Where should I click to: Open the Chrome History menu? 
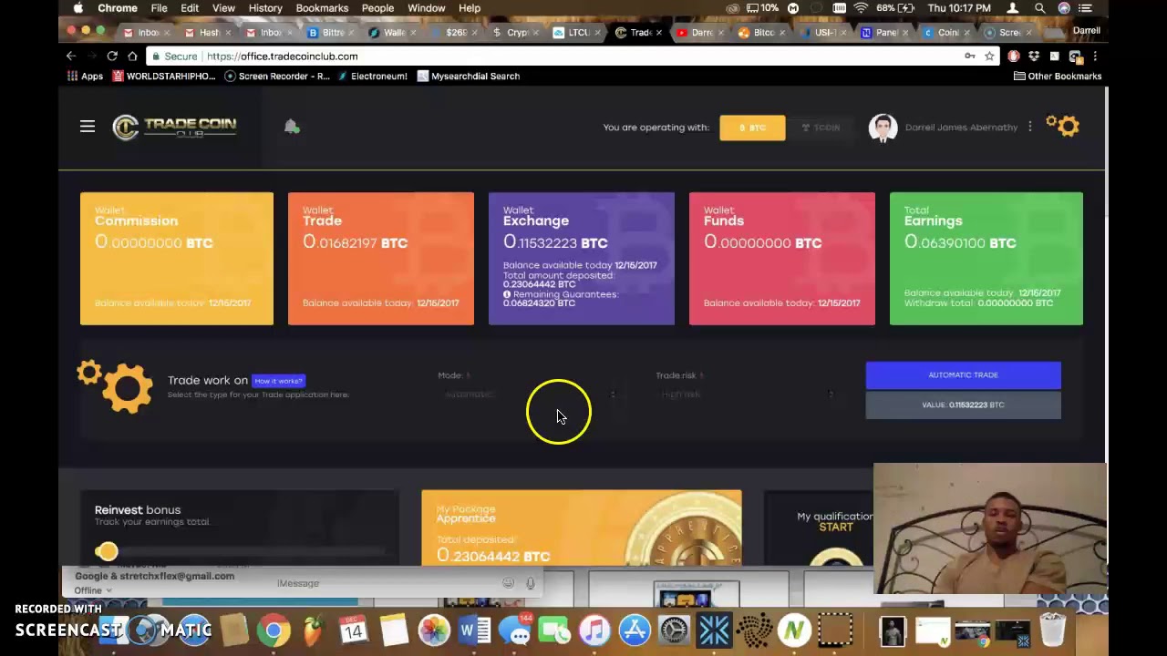[x=265, y=8]
